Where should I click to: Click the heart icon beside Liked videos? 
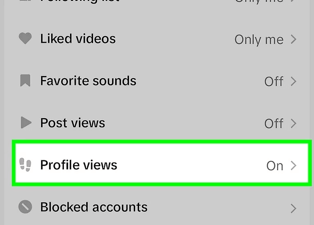[x=25, y=38]
